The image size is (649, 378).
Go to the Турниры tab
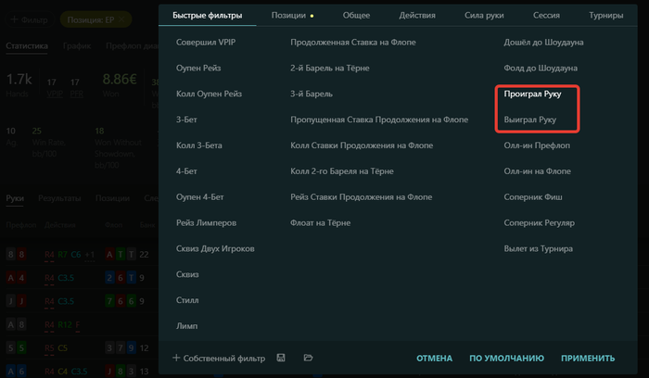606,16
